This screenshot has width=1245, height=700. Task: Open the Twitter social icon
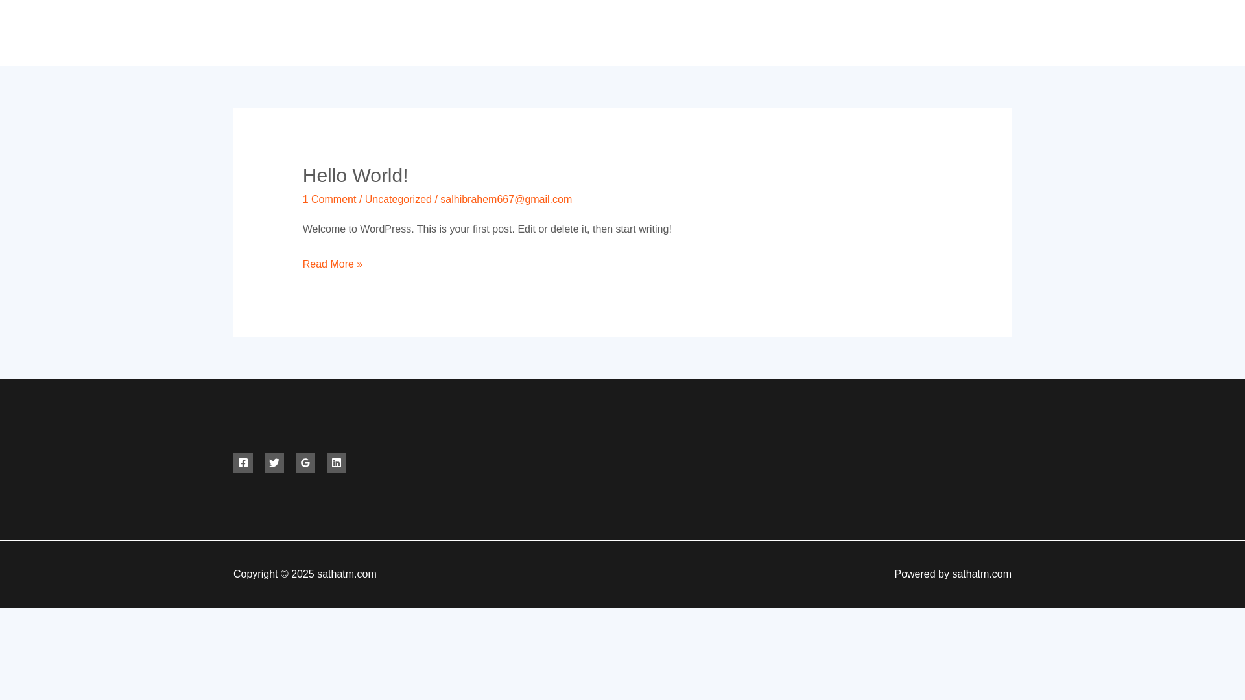pyautogui.click(x=274, y=463)
